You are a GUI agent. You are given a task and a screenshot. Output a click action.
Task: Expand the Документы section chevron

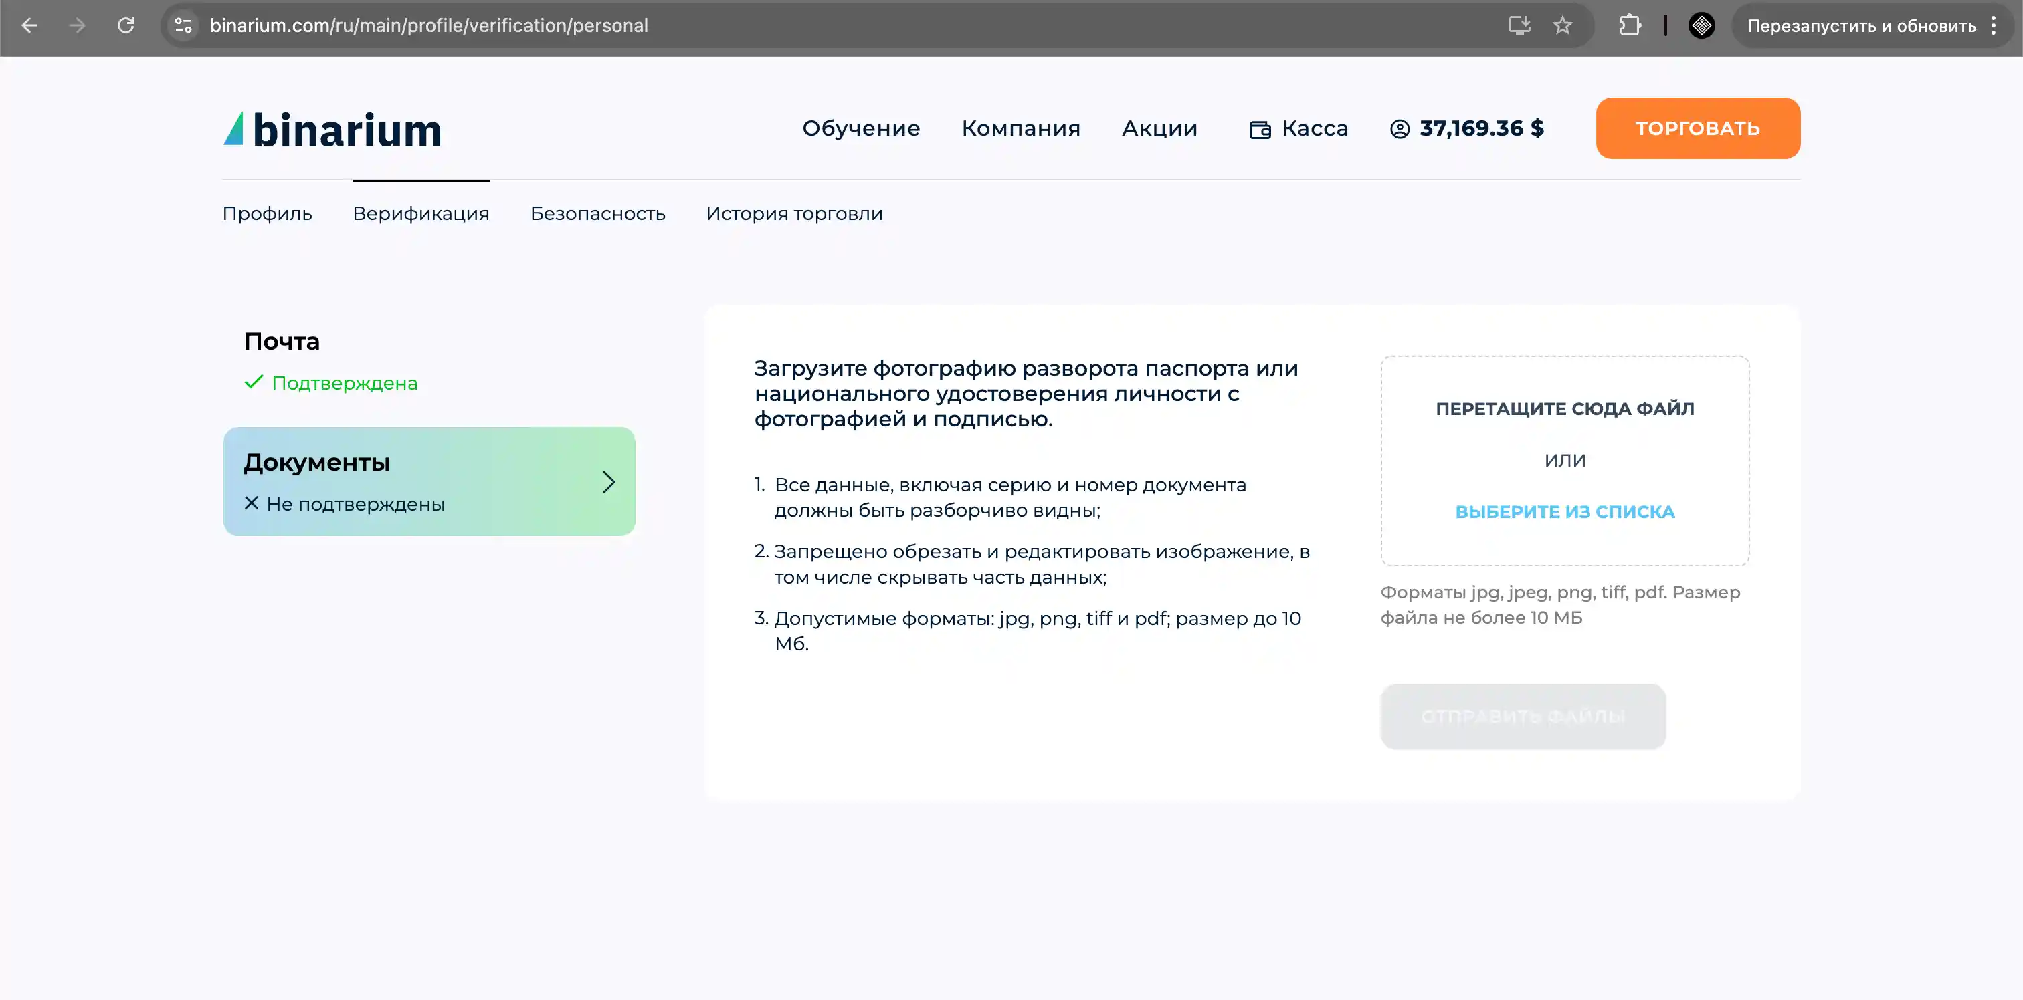coord(609,482)
